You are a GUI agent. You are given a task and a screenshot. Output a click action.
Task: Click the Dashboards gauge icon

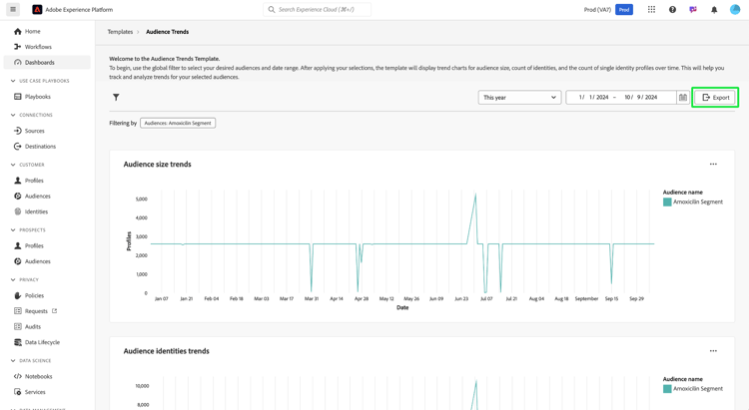pyautogui.click(x=18, y=63)
